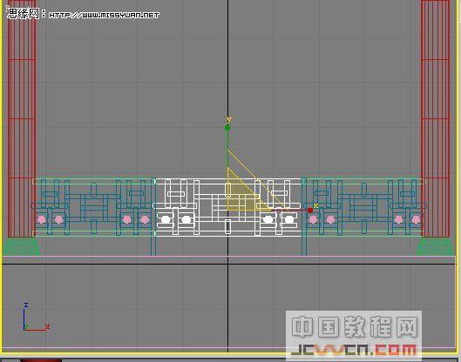
Task: Select the left green column base
Action: (x=21, y=246)
